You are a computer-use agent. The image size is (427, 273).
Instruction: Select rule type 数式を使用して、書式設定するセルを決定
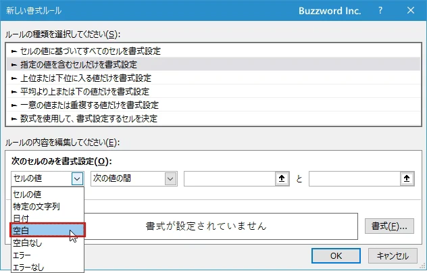[x=214, y=118]
